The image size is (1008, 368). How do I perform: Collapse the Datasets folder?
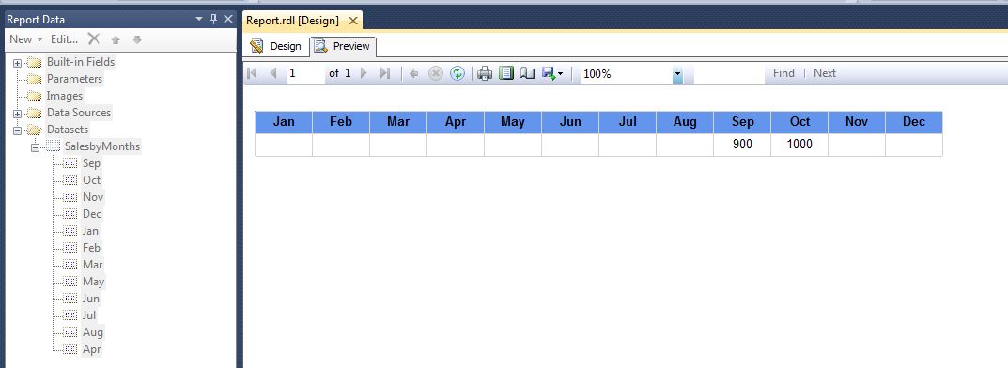(17, 130)
